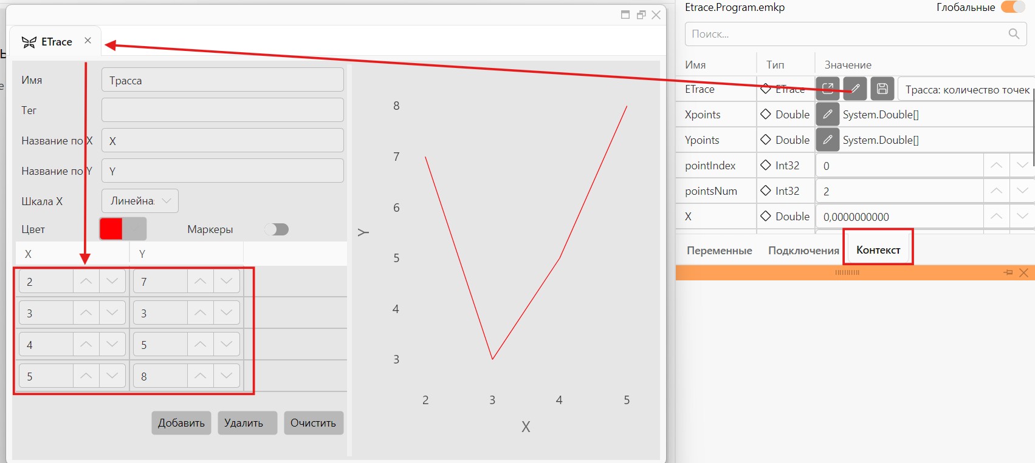
Task: Switch to the Подключения tab
Action: point(803,251)
